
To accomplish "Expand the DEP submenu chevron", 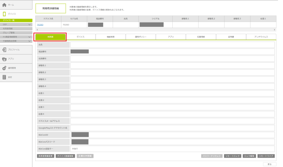I will point(29,25).
